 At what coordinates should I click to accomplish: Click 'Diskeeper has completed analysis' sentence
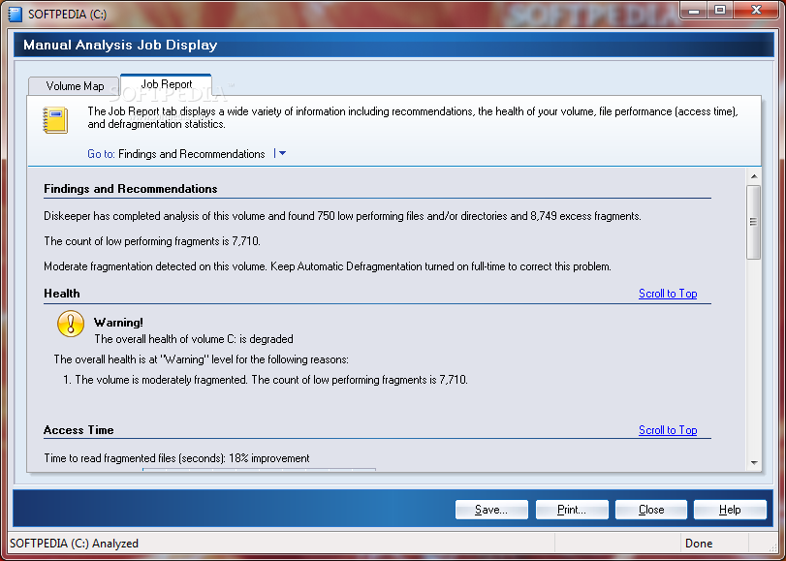click(x=342, y=216)
